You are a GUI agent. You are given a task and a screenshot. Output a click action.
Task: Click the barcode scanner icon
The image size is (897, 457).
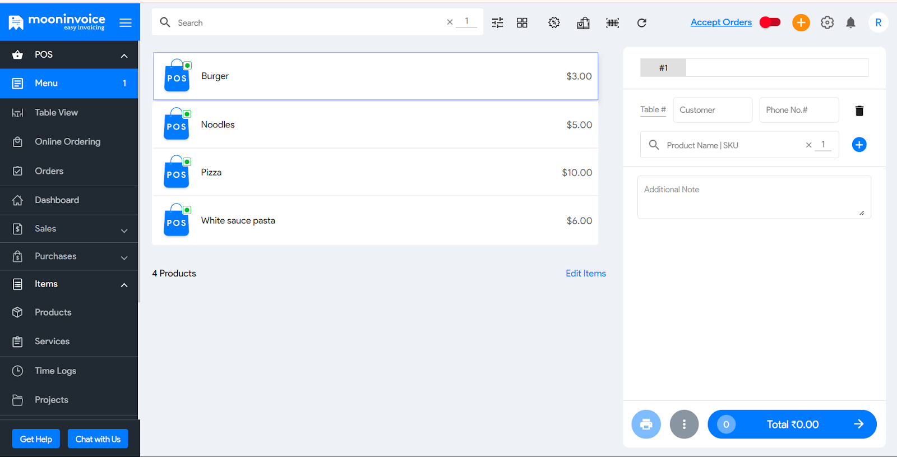point(612,23)
